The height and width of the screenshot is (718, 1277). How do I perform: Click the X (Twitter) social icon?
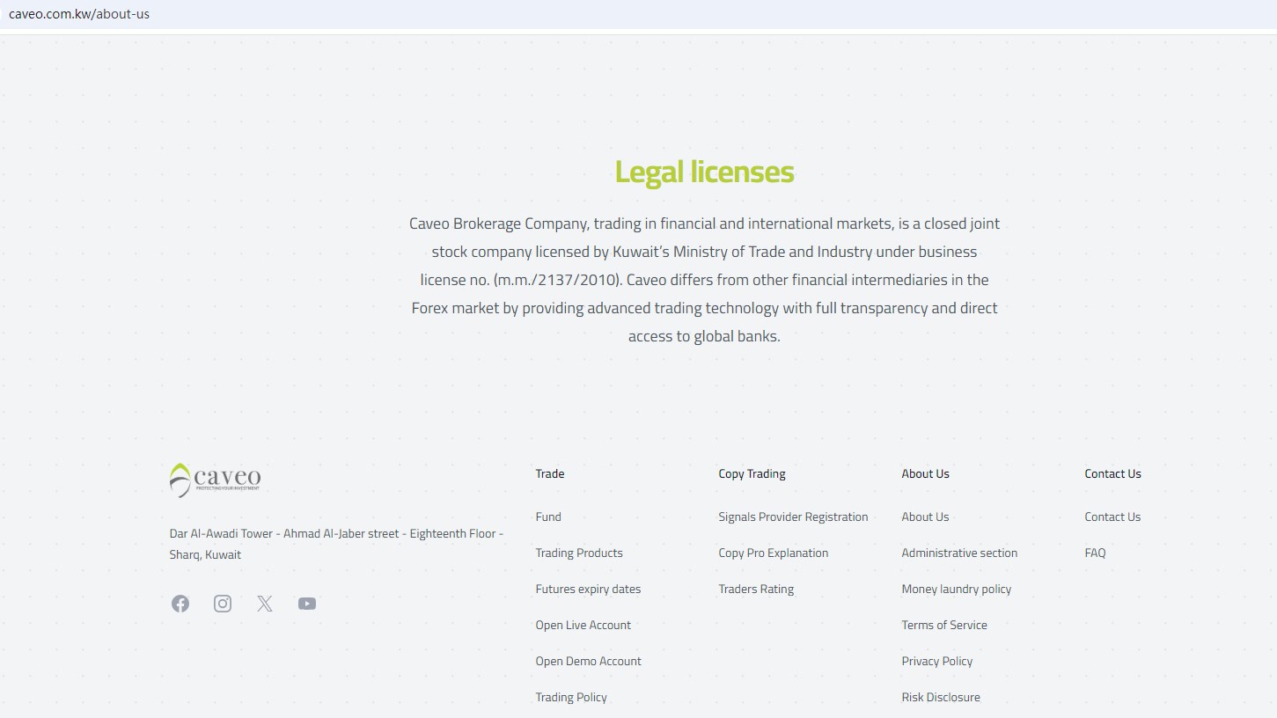tap(265, 604)
